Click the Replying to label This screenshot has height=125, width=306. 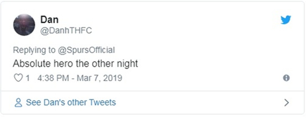[34, 50]
